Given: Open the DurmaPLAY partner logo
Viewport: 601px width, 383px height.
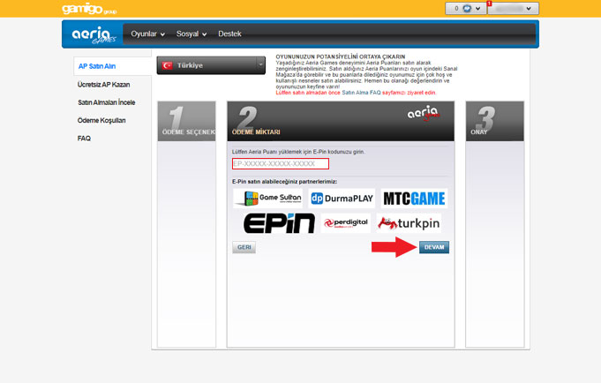Looking at the screenshot, I should [342, 199].
